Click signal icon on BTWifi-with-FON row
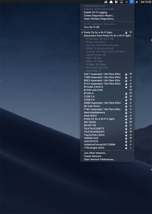 tap(131, 90)
